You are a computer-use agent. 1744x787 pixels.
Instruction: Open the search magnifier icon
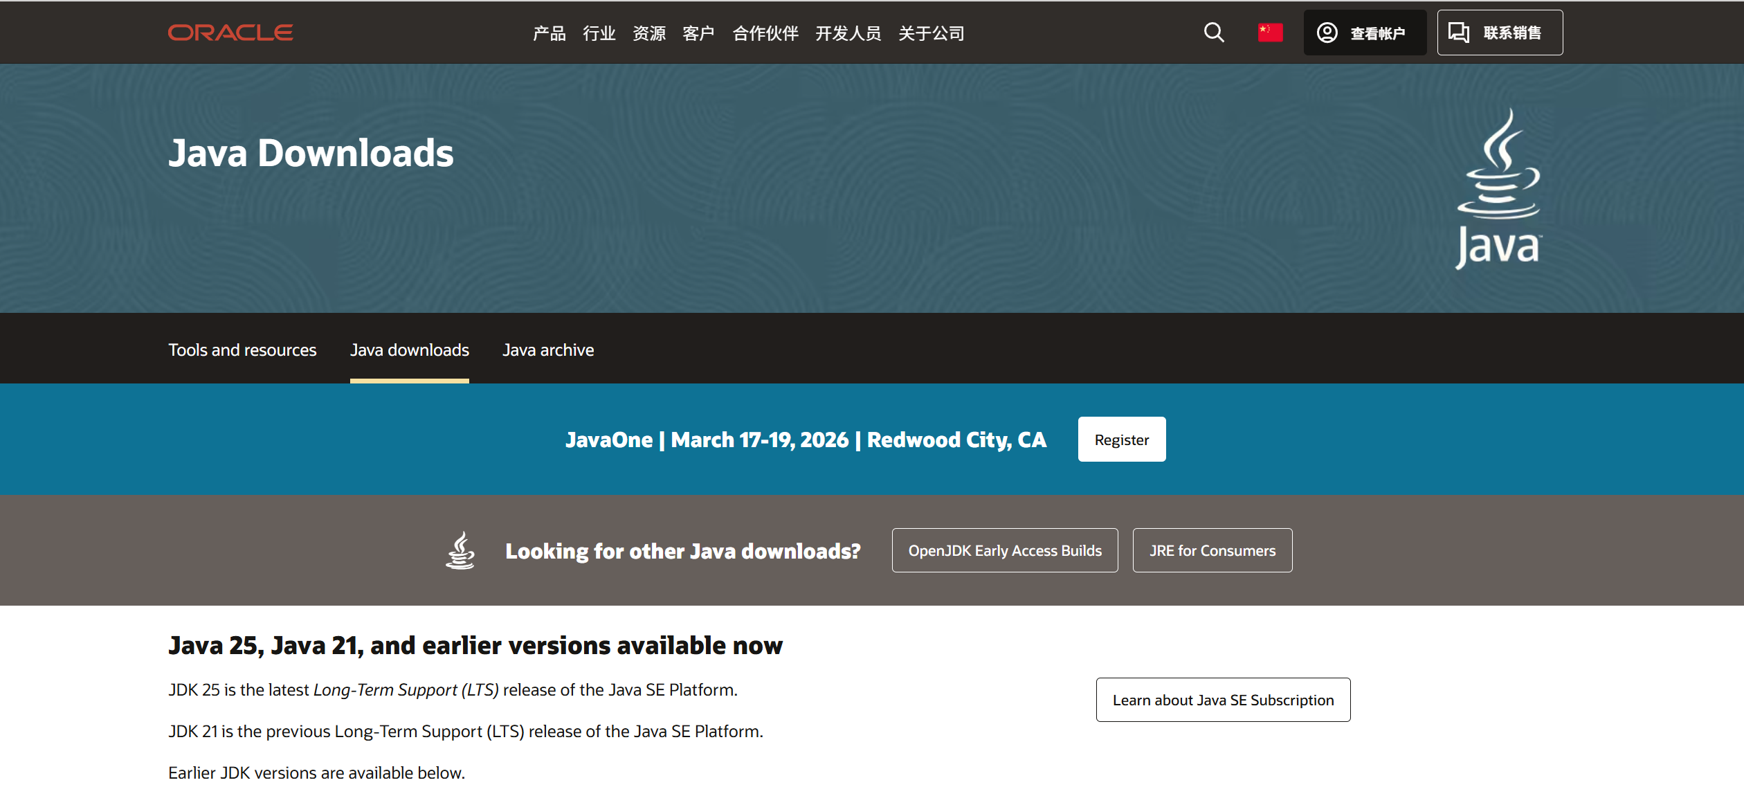[x=1213, y=33]
